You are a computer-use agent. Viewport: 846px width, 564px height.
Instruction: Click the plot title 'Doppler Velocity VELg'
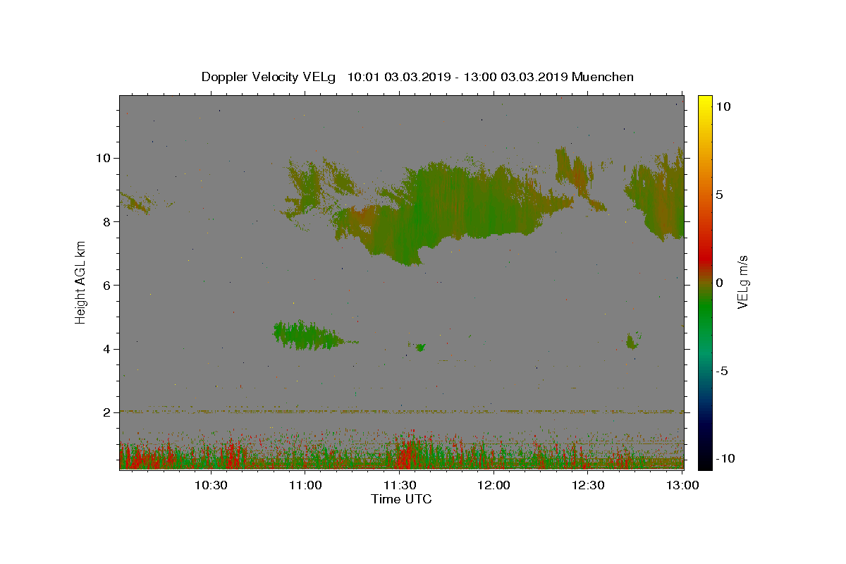(270, 77)
